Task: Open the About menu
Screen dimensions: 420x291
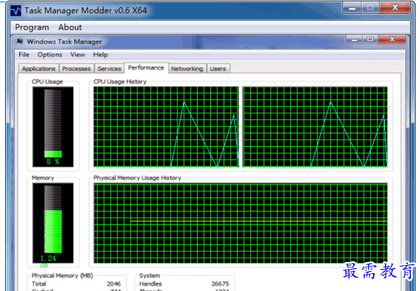Action: [70, 27]
